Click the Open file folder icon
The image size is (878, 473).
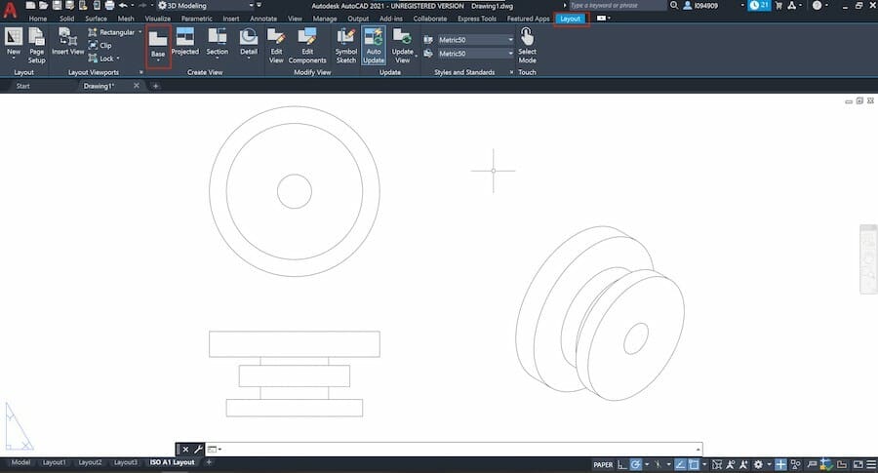(43, 6)
